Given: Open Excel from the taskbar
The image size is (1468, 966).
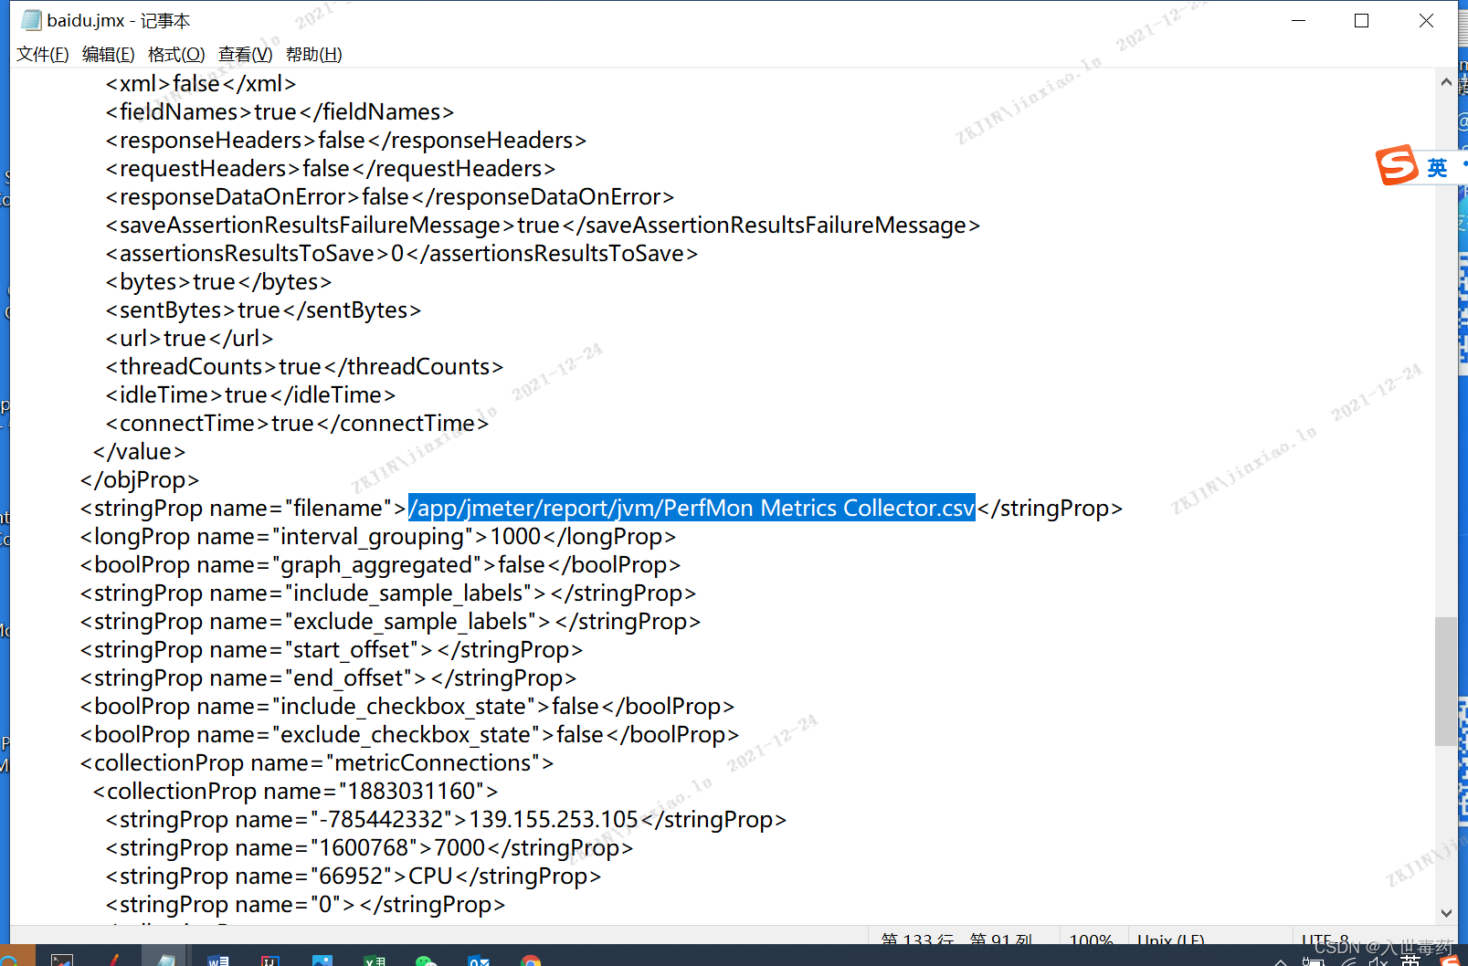Looking at the screenshot, I should 375,960.
